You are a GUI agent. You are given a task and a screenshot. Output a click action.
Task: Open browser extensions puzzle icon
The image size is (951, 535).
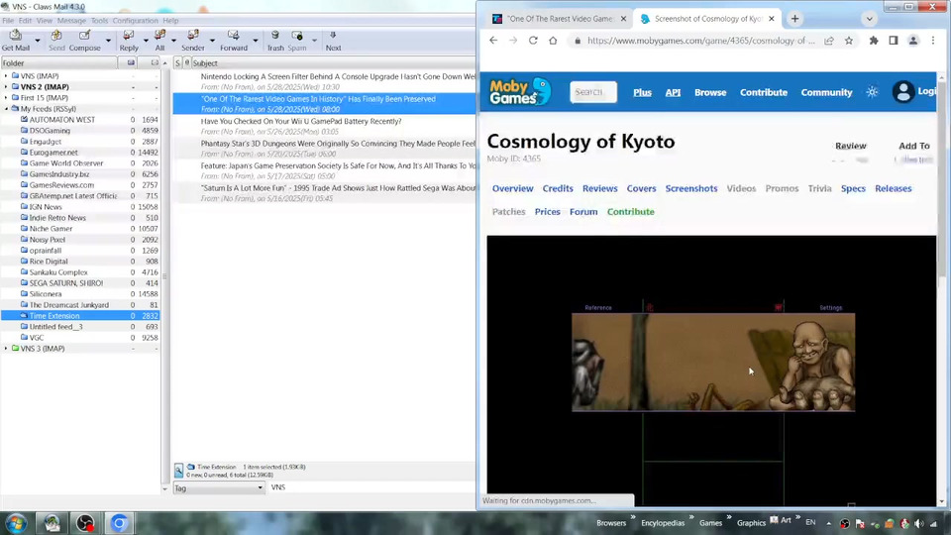tap(874, 41)
